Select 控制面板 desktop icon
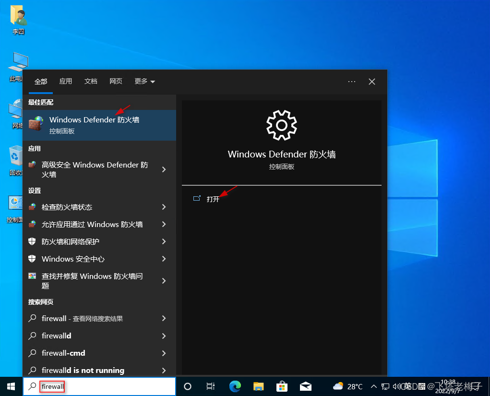490x396 pixels. [15, 209]
